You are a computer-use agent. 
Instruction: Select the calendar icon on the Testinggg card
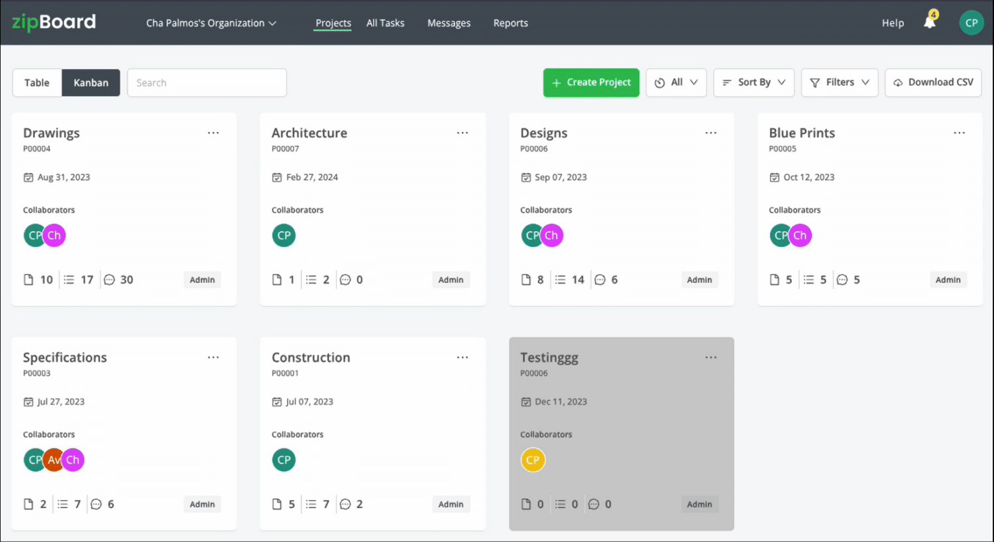click(x=527, y=402)
